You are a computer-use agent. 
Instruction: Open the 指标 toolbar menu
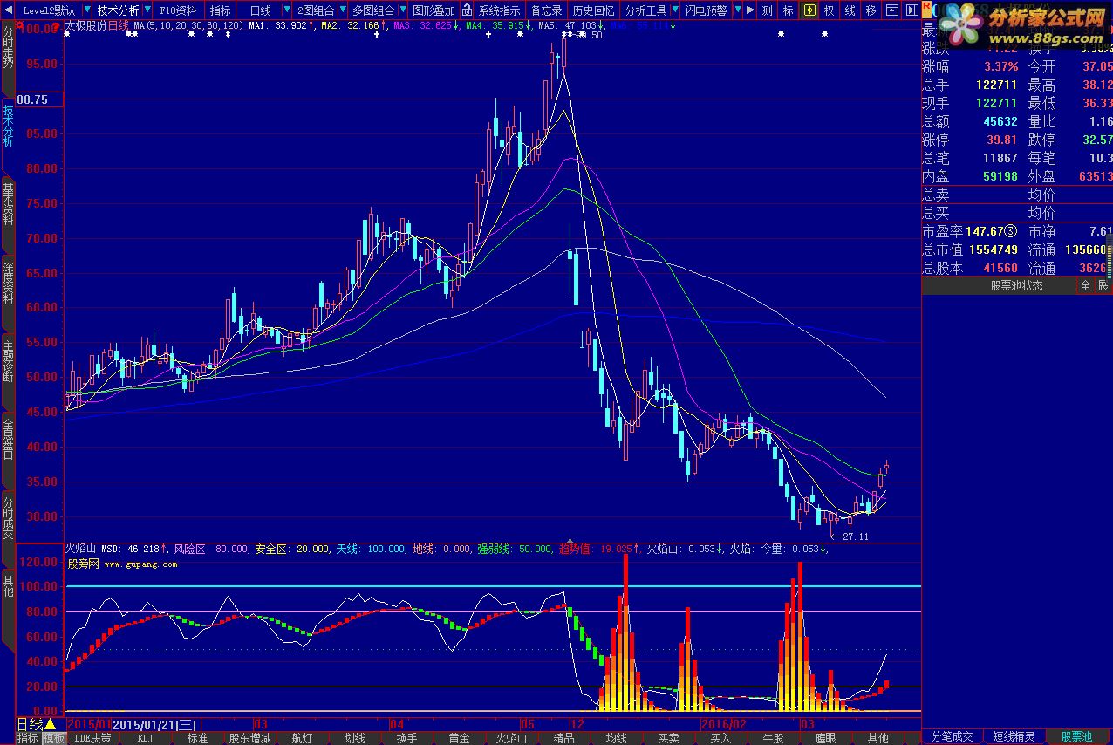[220, 10]
